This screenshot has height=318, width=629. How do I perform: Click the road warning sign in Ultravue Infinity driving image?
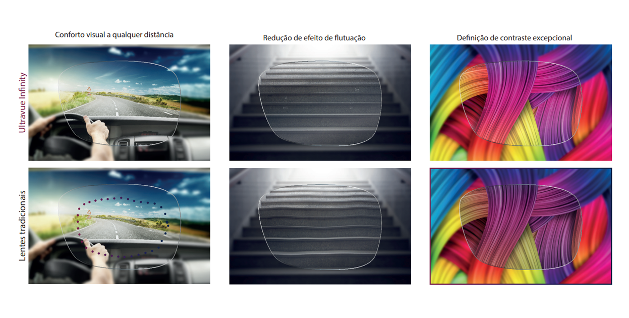pos(89,89)
